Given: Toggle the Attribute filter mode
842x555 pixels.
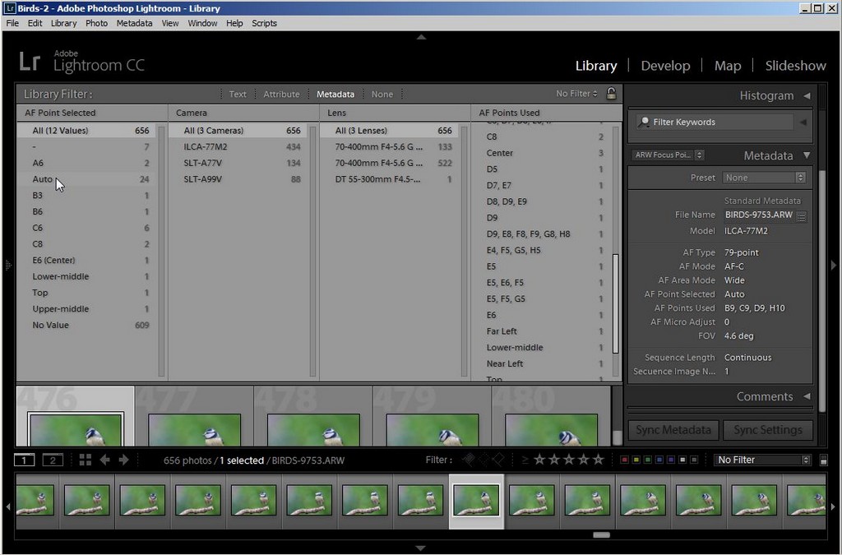Looking at the screenshot, I should tap(282, 94).
